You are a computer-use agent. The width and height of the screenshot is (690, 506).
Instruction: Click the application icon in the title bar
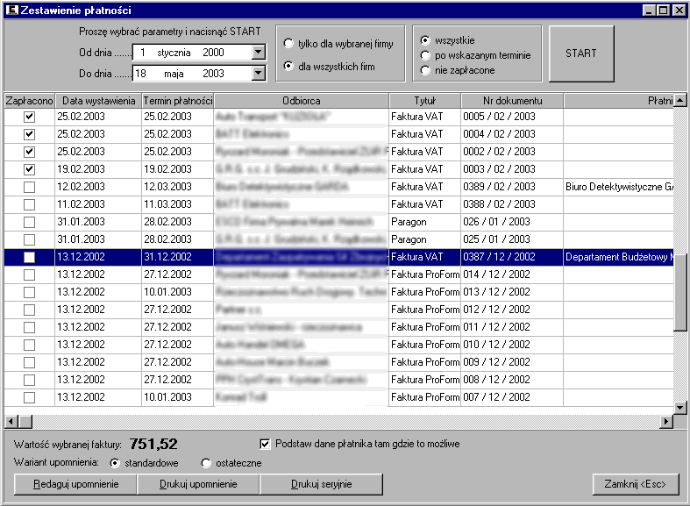[x=12, y=10]
